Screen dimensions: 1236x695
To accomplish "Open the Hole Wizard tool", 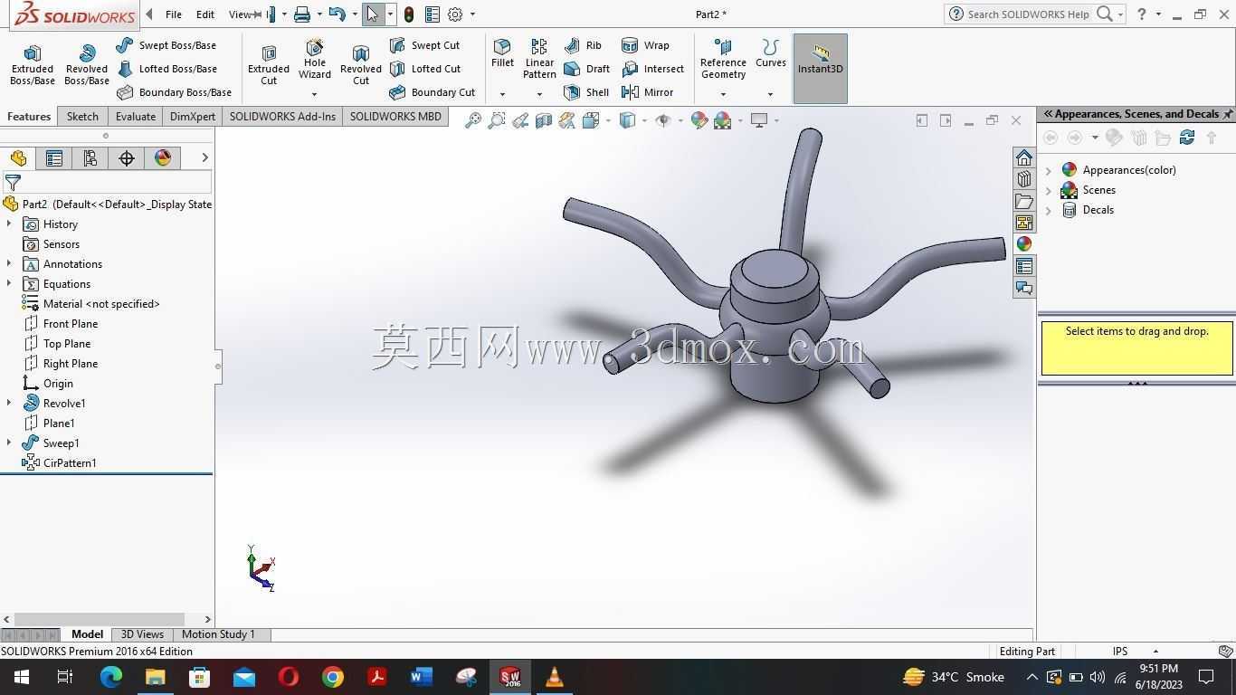I will pos(315,60).
